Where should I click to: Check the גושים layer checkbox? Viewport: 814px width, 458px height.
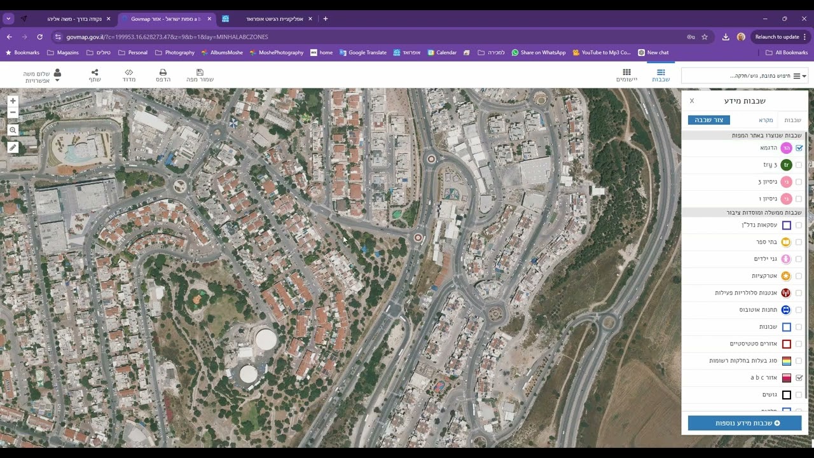799,394
